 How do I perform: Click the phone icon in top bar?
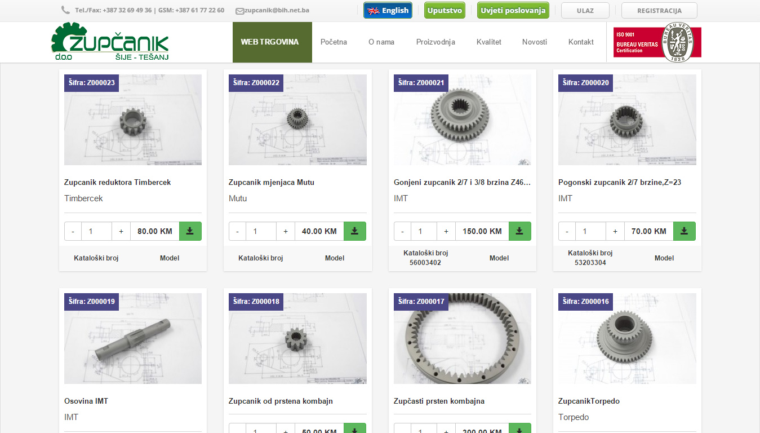pos(66,10)
